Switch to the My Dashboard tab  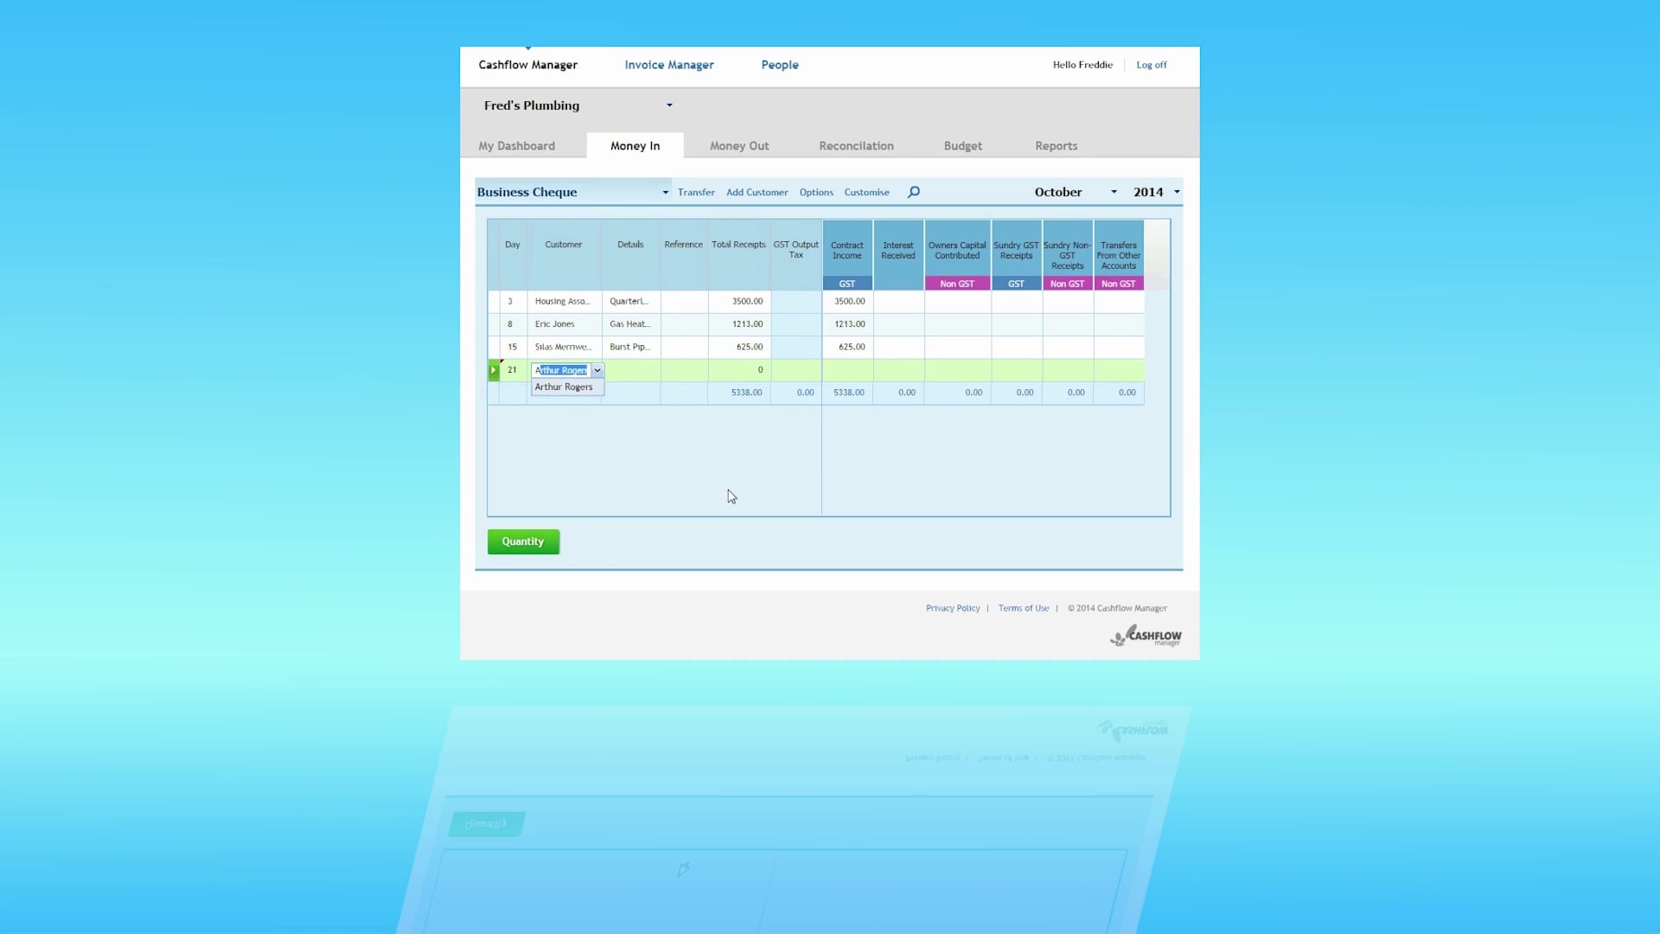[x=516, y=146]
